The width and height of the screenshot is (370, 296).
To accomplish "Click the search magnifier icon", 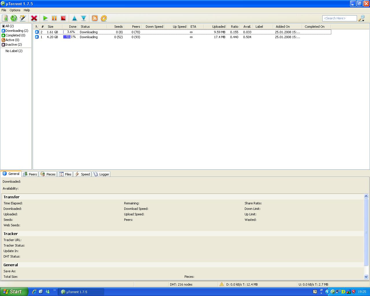I will [362, 18].
